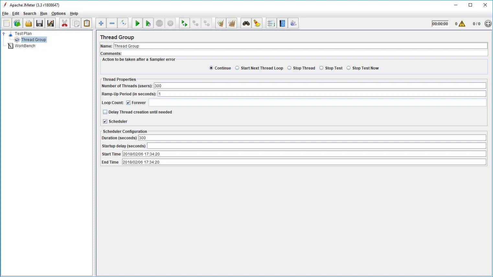Click the Remote Stop All icon

(196, 23)
